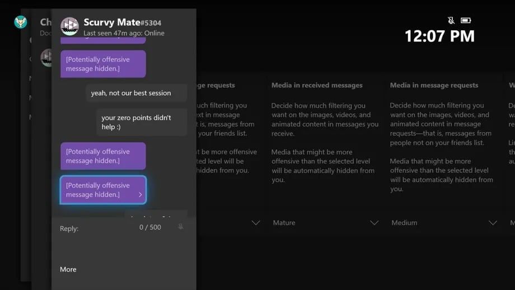515x290 pixels.
Task: Select the 'your zero points didn't help' message
Action: click(141, 122)
